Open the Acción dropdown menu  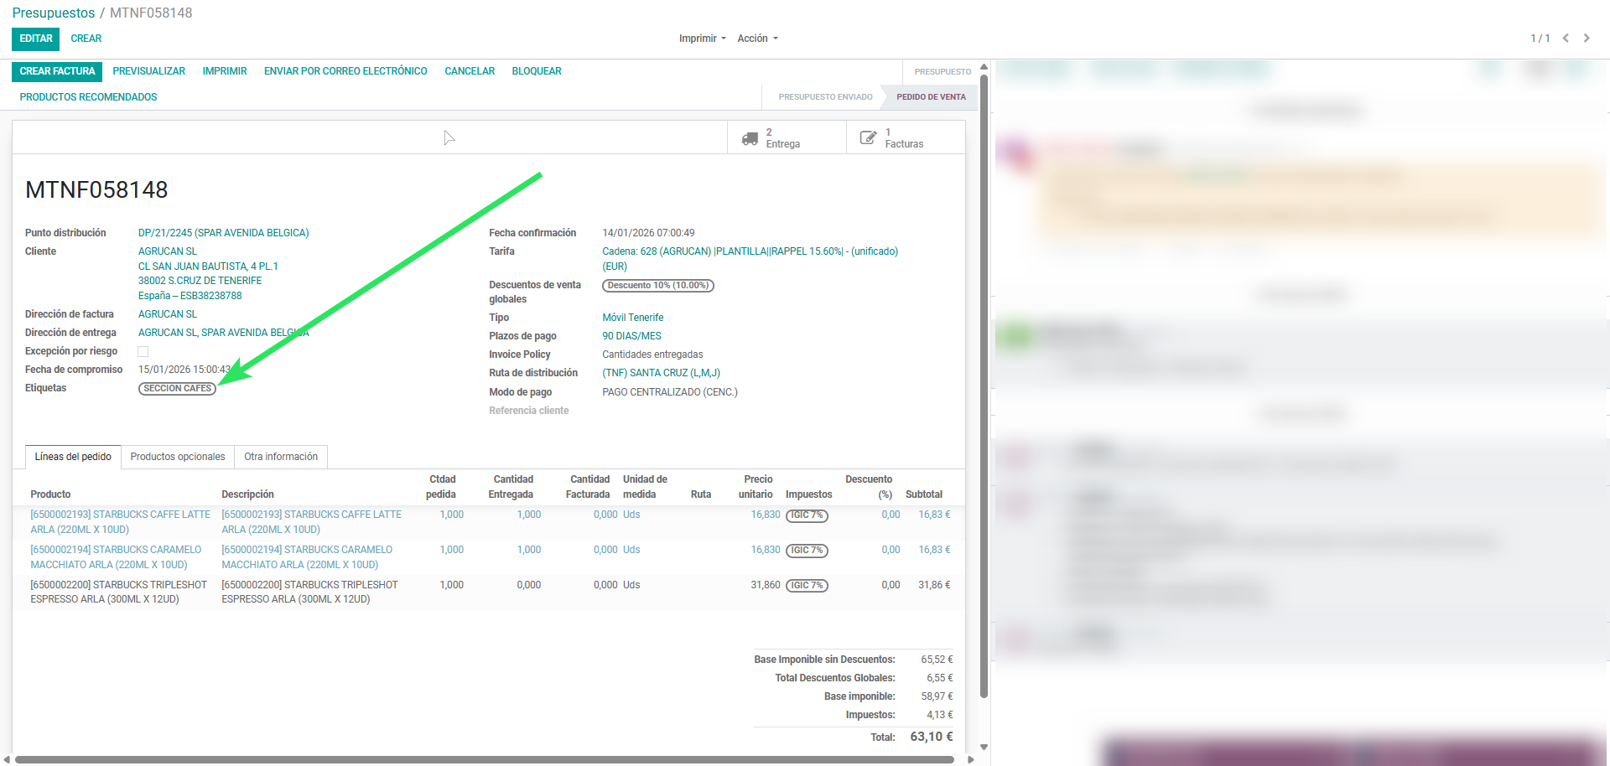click(757, 39)
